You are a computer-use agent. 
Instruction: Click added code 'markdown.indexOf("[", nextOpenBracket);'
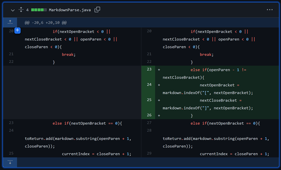(x=208, y=93)
